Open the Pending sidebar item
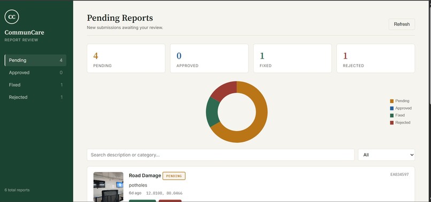Screen dimensions: 431x202 coord(35,60)
